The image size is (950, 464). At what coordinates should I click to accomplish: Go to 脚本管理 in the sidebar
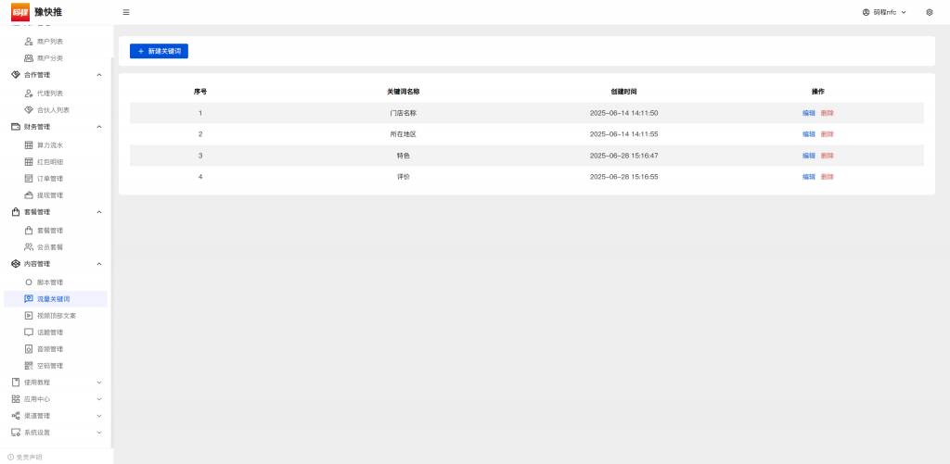50,282
